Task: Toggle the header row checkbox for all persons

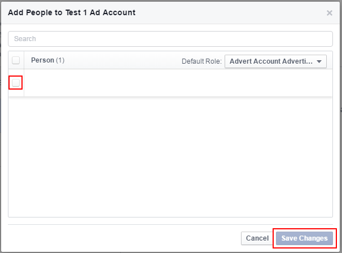Action: point(16,60)
